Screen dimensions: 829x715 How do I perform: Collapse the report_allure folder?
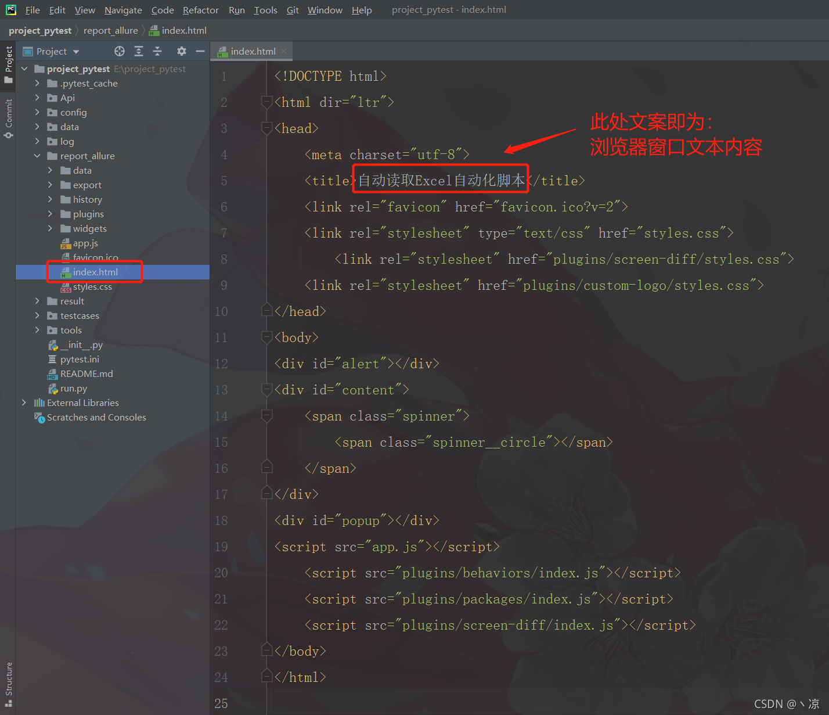(x=37, y=156)
